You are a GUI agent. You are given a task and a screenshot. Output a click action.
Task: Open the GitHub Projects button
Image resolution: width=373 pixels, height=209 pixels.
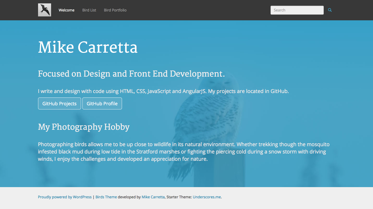[x=59, y=103]
